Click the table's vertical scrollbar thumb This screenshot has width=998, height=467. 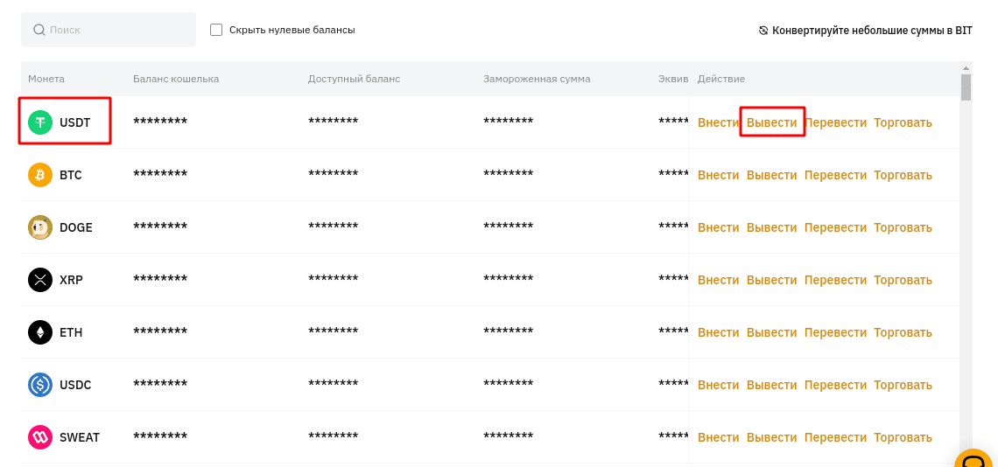[x=966, y=87]
